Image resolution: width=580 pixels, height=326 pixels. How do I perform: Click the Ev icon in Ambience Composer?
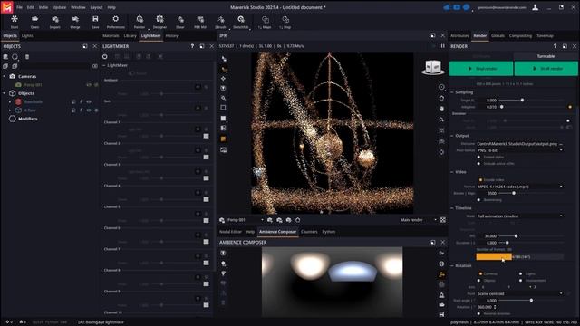[441, 254]
